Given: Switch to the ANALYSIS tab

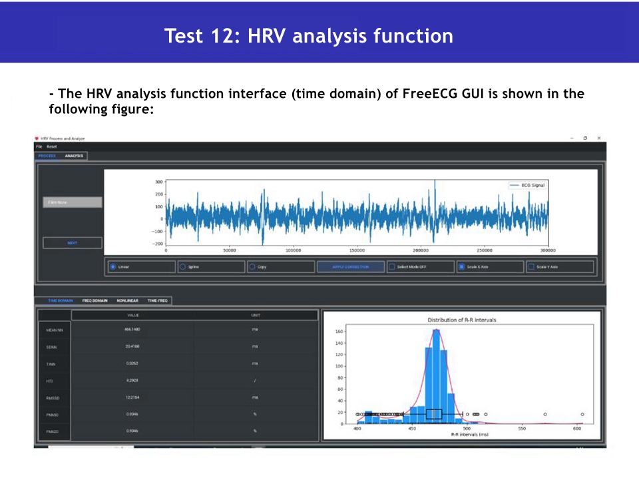Looking at the screenshot, I should [74, 156].
